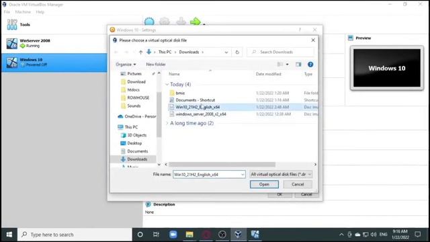The width and height of the screenshot is (430, 242).
Task: Change view with the view icon
Action: [280, 65]
